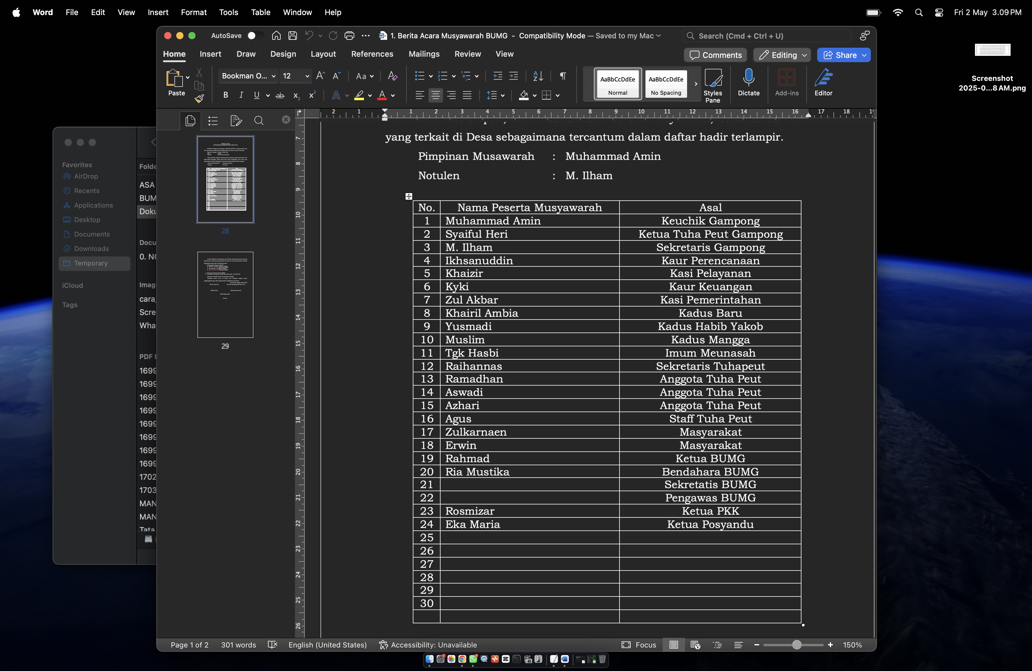
Task: Open the Bookman font name dropdown
Action: point(248,76)
